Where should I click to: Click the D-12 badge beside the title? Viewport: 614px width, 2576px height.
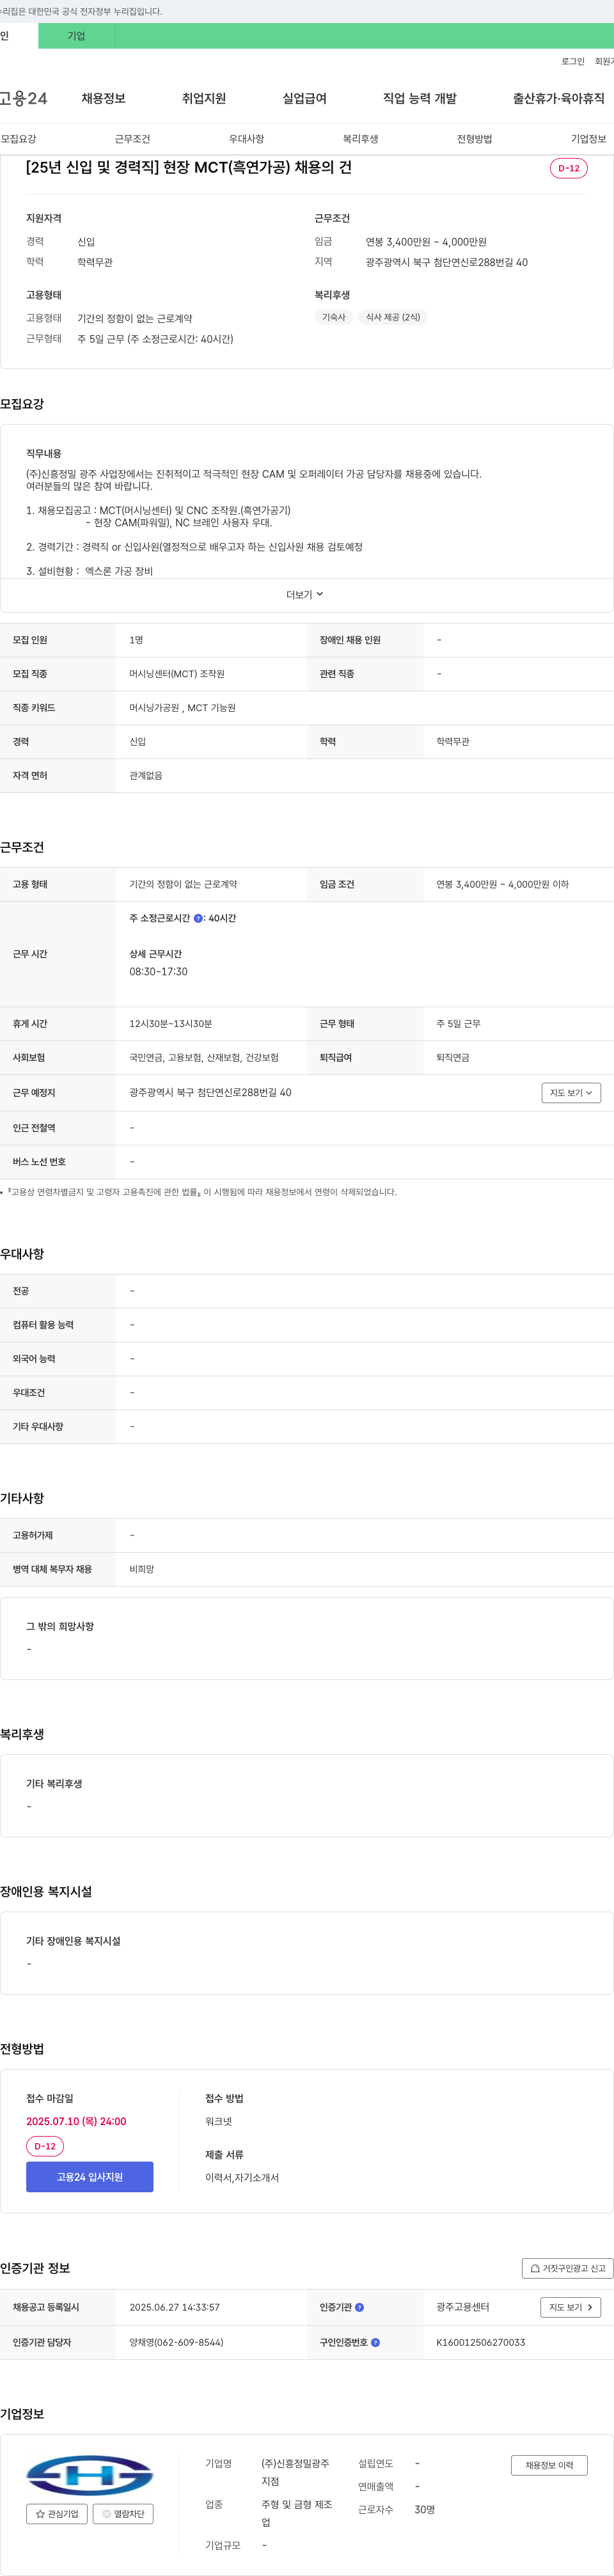pyautogui.click(x=568, y=168)
